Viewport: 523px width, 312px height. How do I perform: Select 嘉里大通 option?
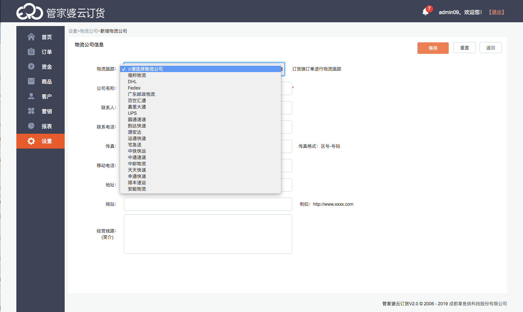click(200, 107)
